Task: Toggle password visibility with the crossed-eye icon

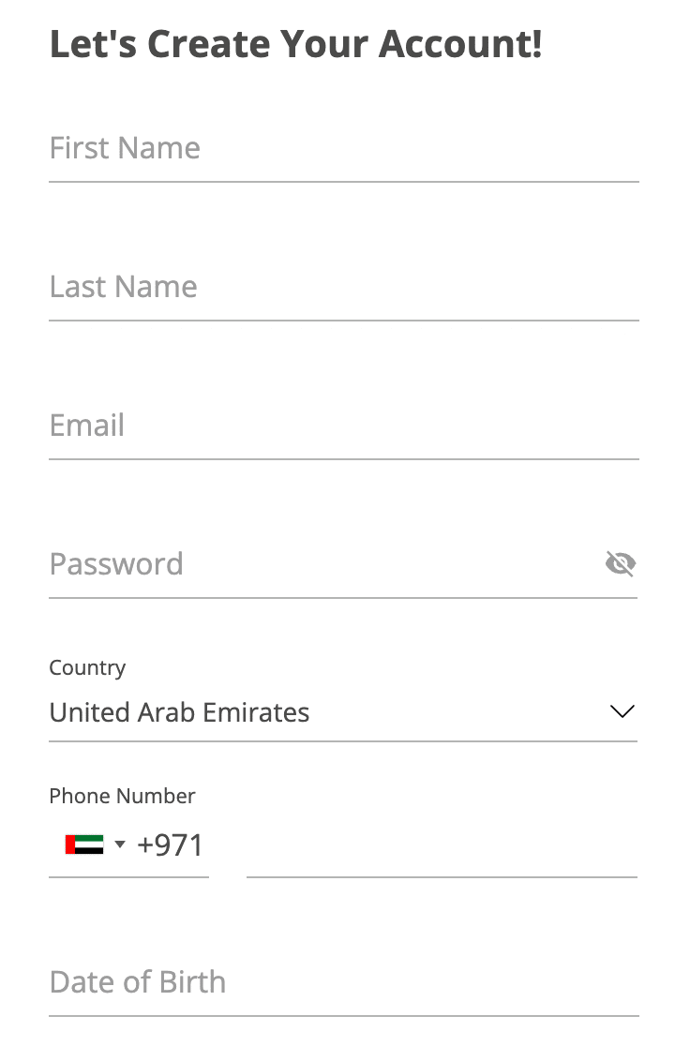Action: coord(620,563)
